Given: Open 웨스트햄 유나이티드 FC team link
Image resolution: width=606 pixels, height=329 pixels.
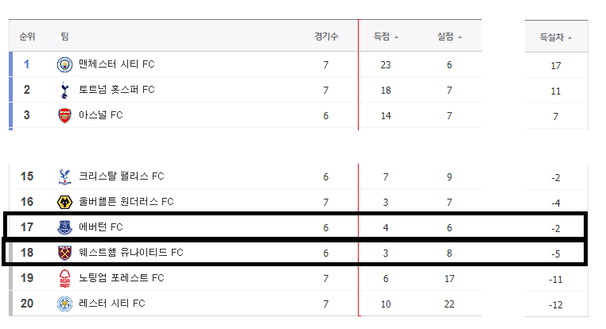Looking at the screenshot, I should [x=130, y=253].
